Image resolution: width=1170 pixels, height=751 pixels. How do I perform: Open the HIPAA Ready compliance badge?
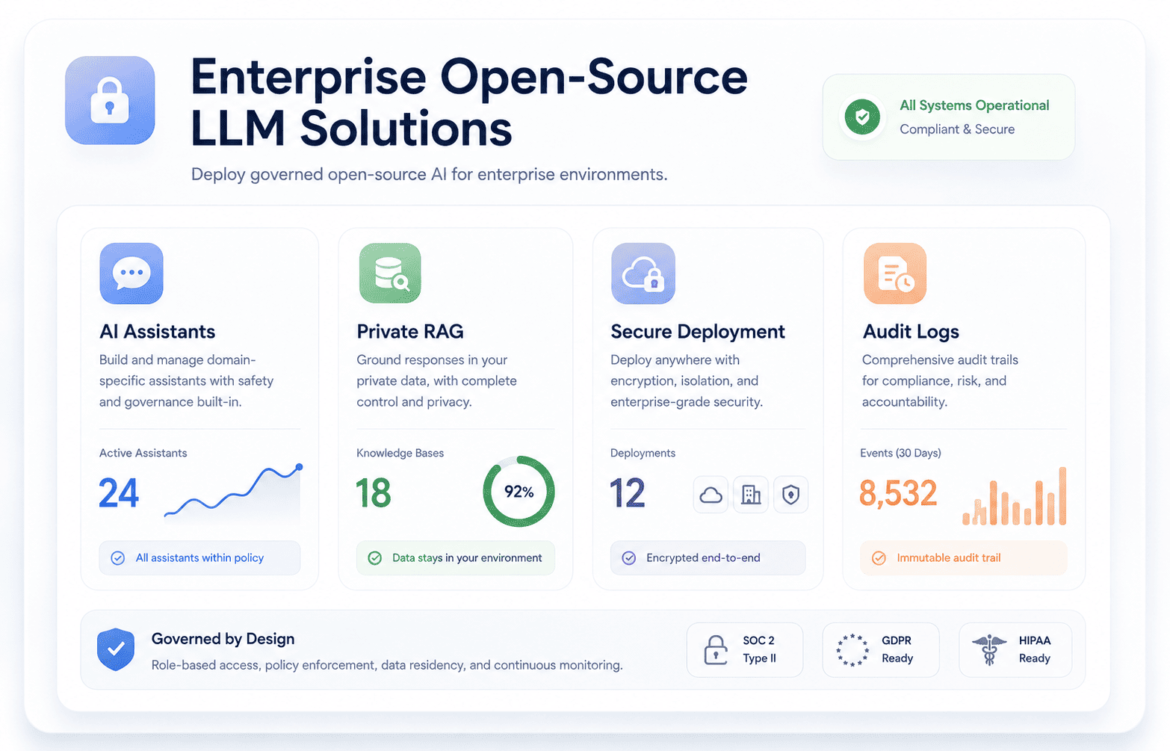pyautogui.click(x=1015, y=650)
